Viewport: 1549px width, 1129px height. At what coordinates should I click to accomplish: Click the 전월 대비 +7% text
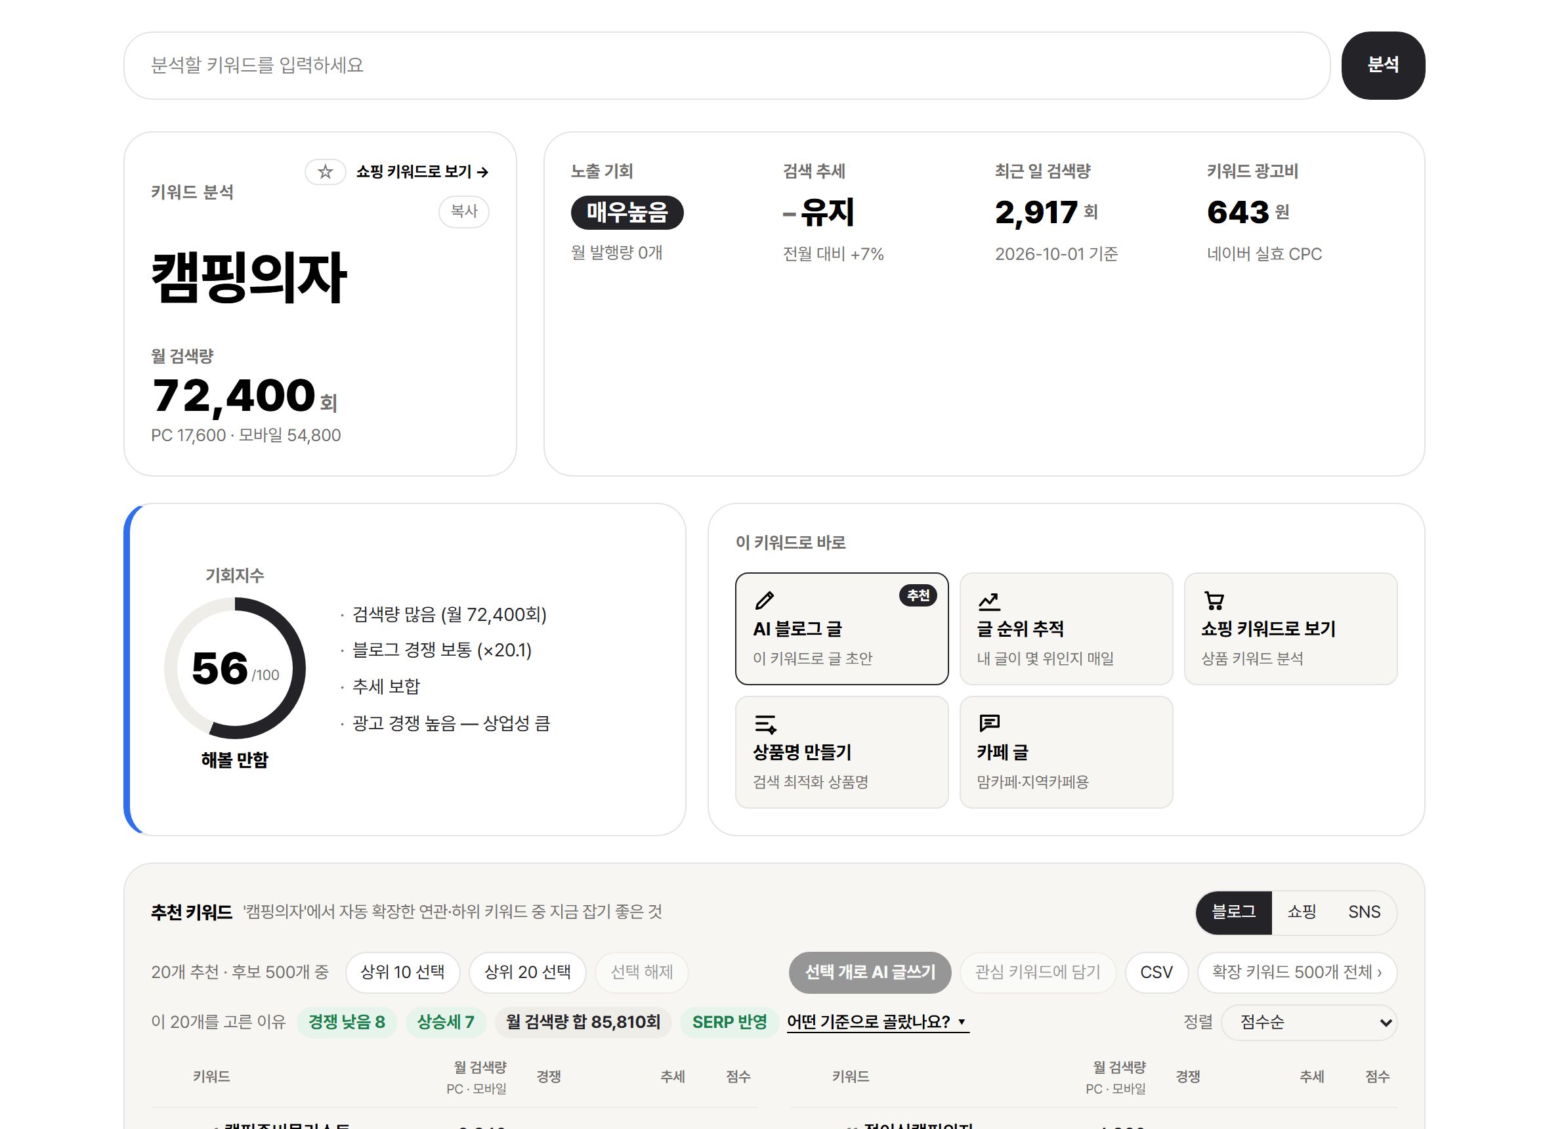pyautogui.click(x=833, y=254)
